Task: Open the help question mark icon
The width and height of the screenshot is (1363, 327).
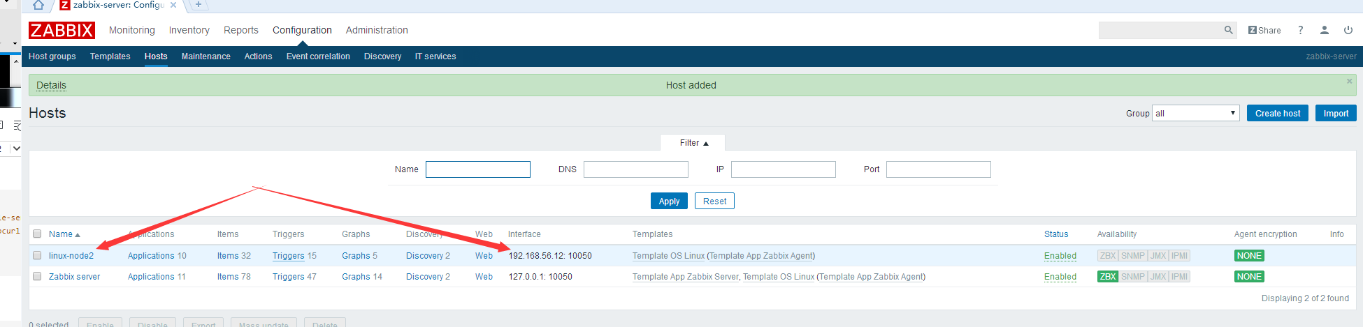Action: (x=1300, y=30)
